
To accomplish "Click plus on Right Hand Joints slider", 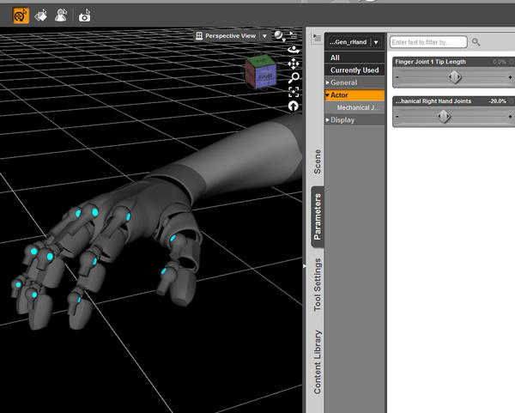I will point(510,117).
